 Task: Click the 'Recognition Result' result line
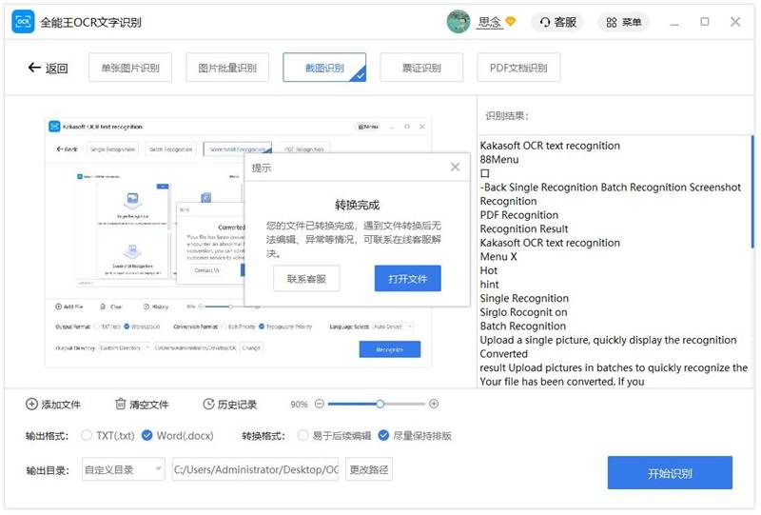(524, 228)
